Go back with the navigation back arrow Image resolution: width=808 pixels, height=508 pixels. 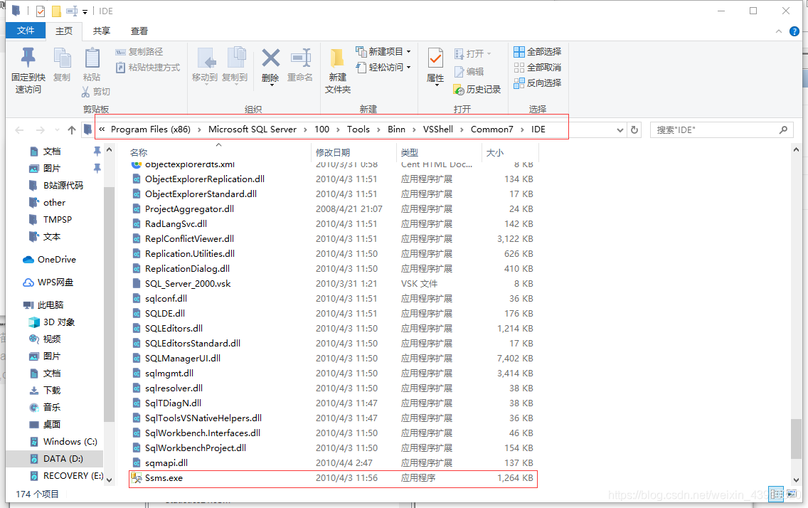tap(20, 129)
